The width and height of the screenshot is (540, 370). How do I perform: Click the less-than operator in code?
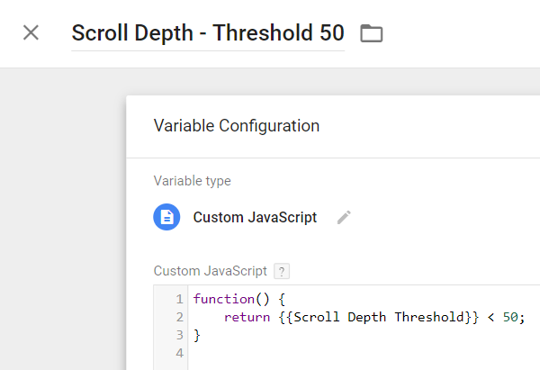point(491,317)
